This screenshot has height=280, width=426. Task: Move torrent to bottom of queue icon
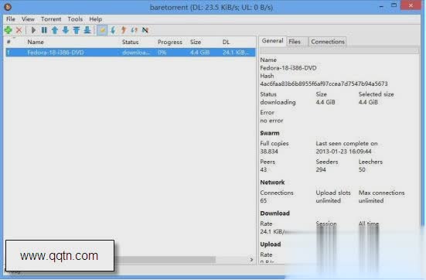[87, 30]
